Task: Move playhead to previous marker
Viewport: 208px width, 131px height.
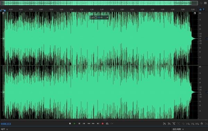Action: [x=84, y=123]
